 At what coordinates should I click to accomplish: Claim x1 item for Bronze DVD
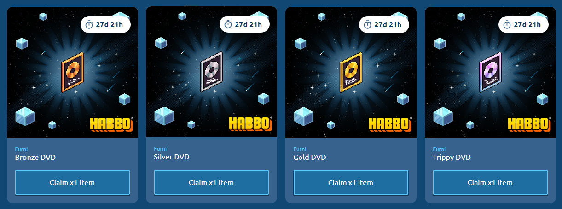pos(72,182)
